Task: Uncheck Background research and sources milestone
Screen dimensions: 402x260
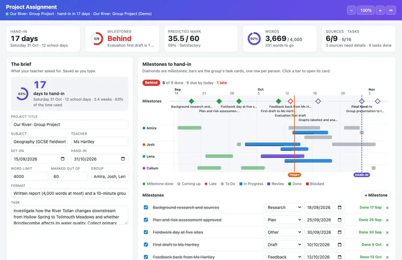Action: (146, 207)
